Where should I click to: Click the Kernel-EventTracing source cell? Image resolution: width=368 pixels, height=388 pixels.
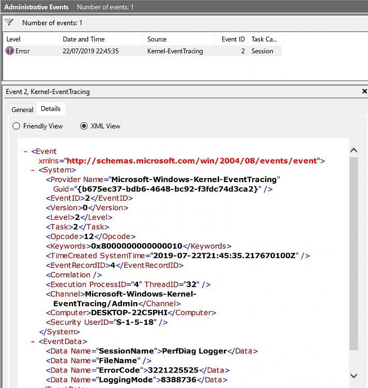pos(175,51)
